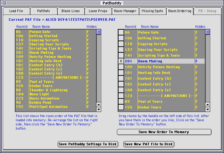Open the Load File tab
This screenshot has width=224, height=153.
[16, 11]
